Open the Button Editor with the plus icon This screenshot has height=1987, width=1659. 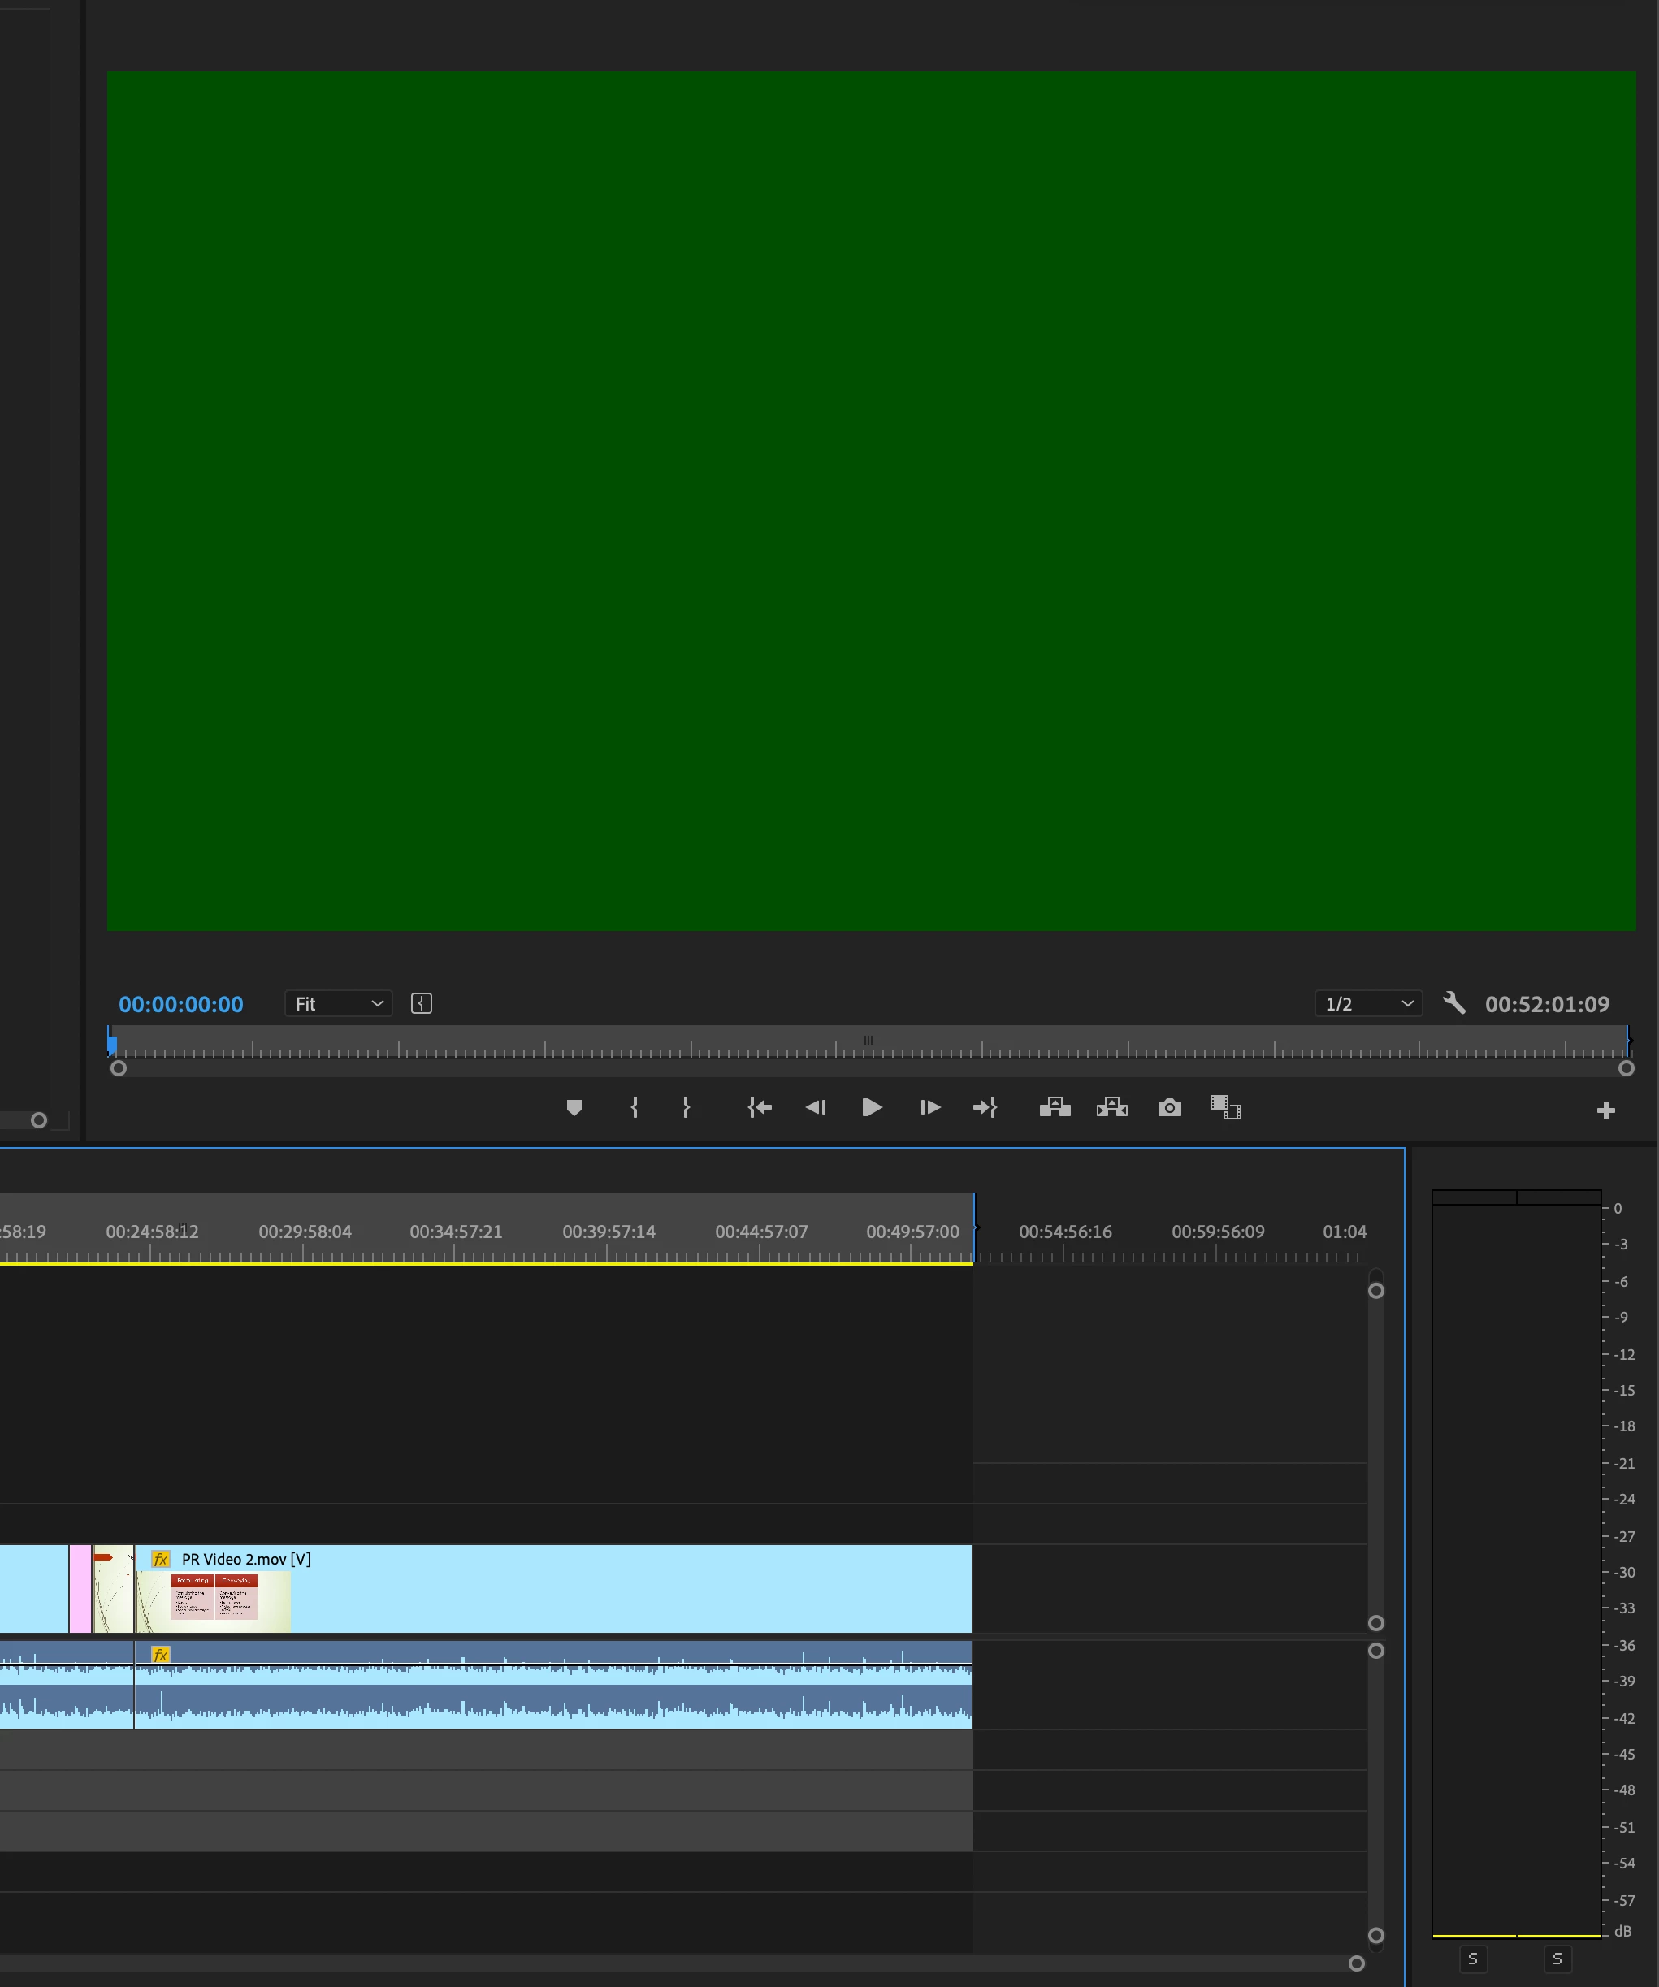point(1605,1110)
